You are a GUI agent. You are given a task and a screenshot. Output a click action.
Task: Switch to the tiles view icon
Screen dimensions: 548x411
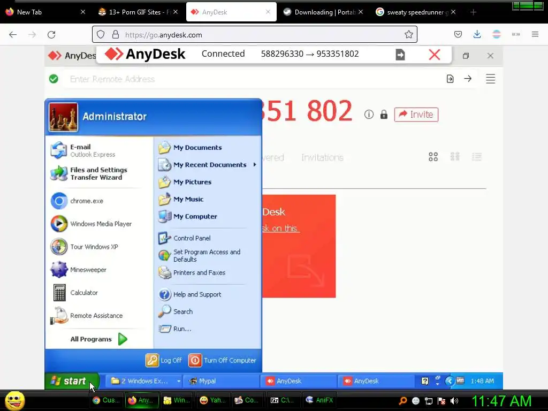433,157
